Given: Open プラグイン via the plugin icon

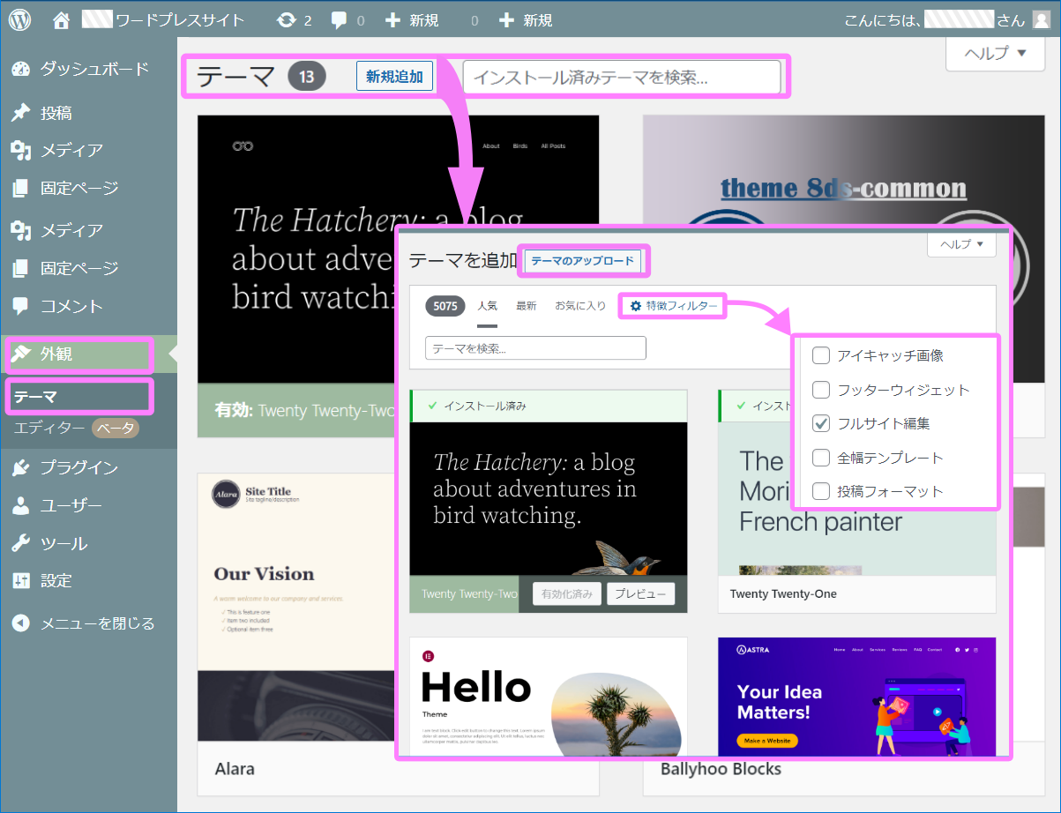Looking at the screenshot, I should (x=21, y=467).
